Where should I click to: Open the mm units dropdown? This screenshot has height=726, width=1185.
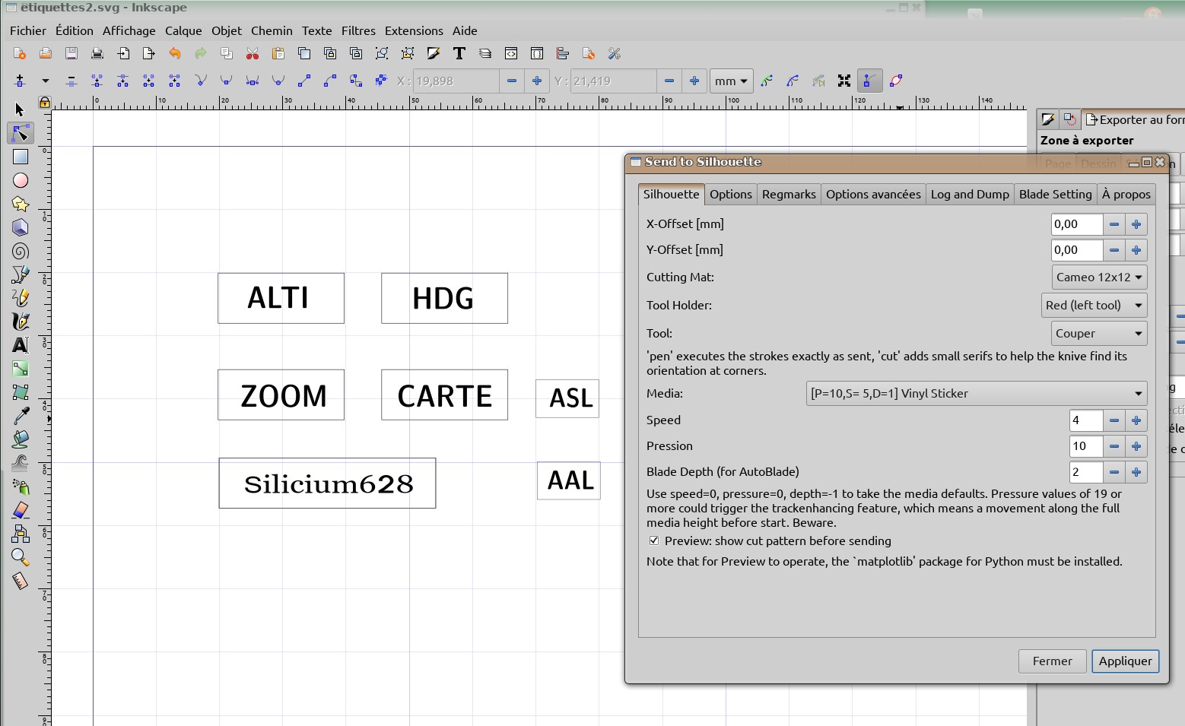pyautogui.click(x=732, y=81)
